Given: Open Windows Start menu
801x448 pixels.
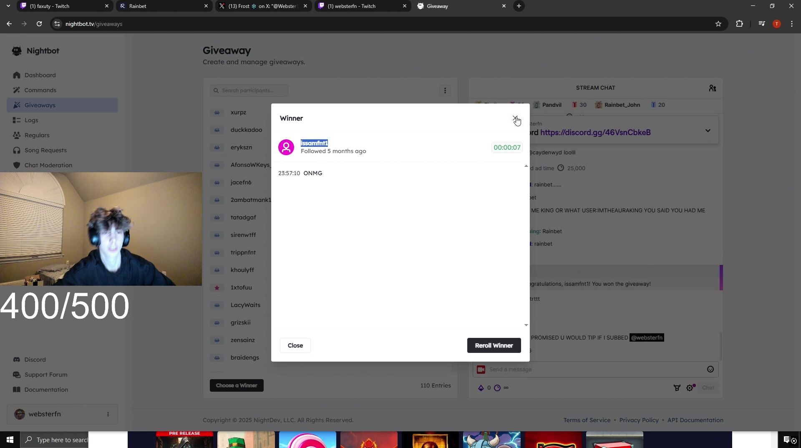Looking at the screenshot, I should (x=10, y=440).
